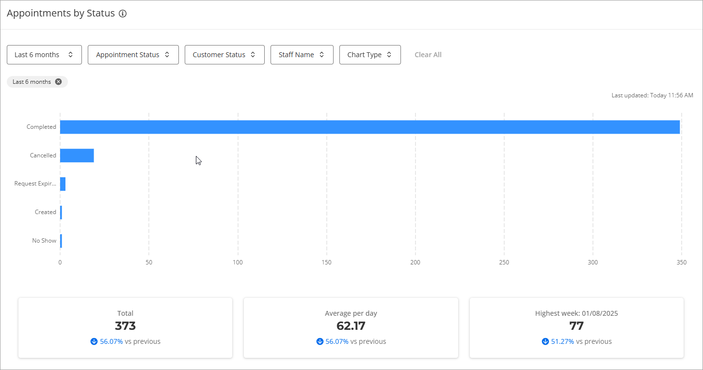Viewport: 703px width, 370px height.
Task: Open the Last 6 months date range dropdown
Action: click(44, 55)
